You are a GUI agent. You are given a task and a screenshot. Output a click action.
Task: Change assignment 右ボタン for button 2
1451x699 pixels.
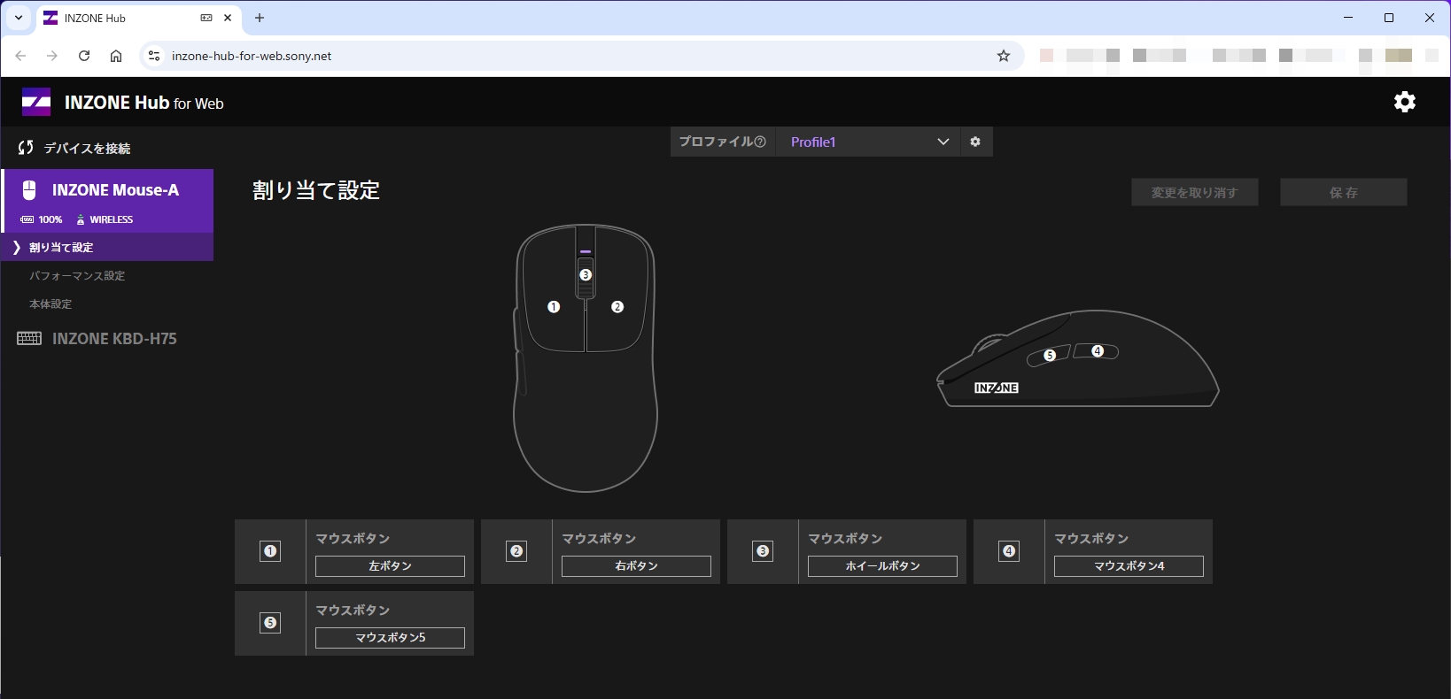tap(636, 566)
